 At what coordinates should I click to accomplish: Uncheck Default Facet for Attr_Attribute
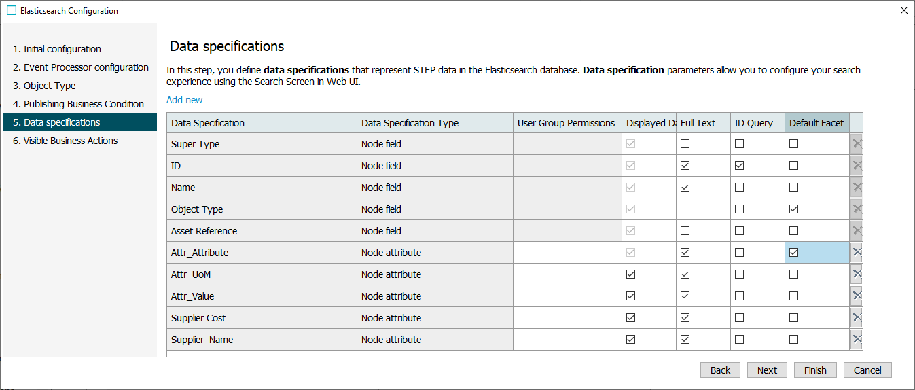793,253
